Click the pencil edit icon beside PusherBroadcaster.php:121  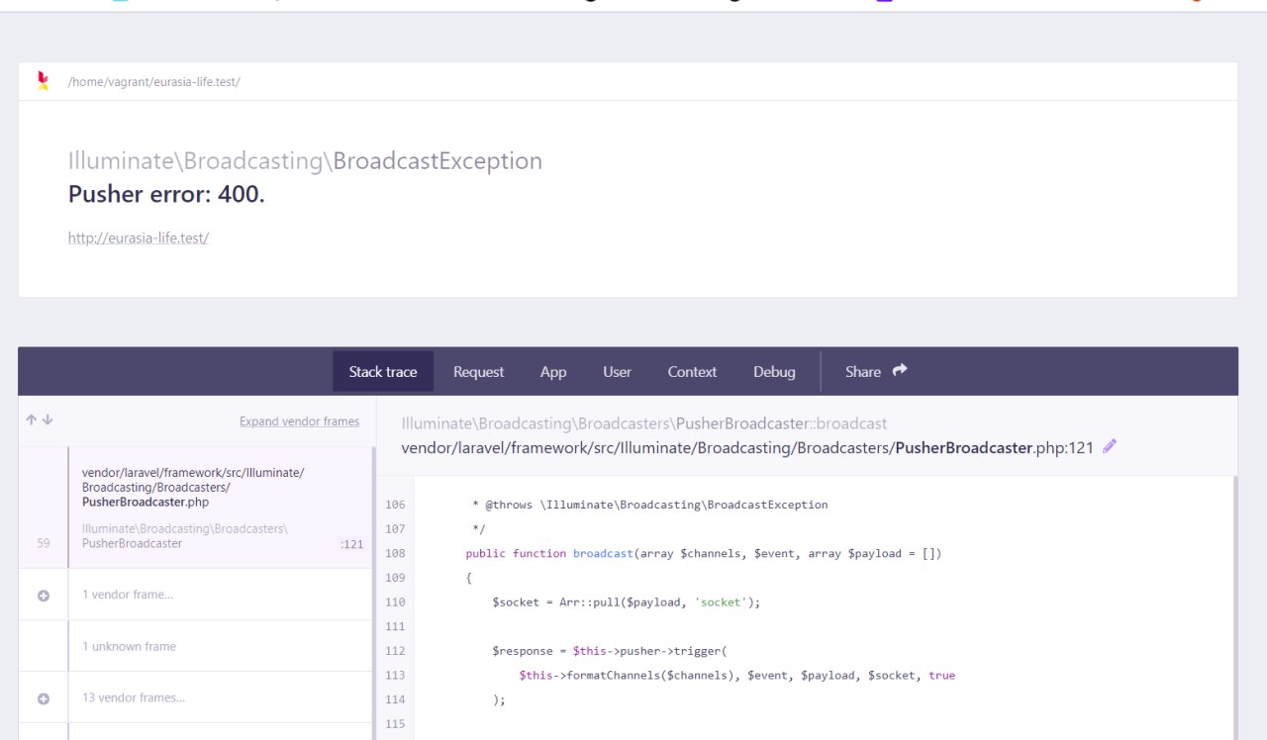(1109, 446)
